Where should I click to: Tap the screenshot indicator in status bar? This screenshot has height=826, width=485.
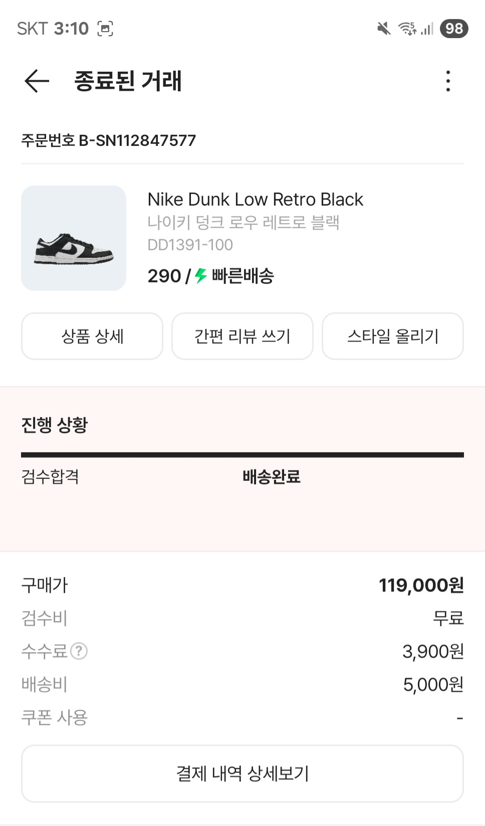105,29
